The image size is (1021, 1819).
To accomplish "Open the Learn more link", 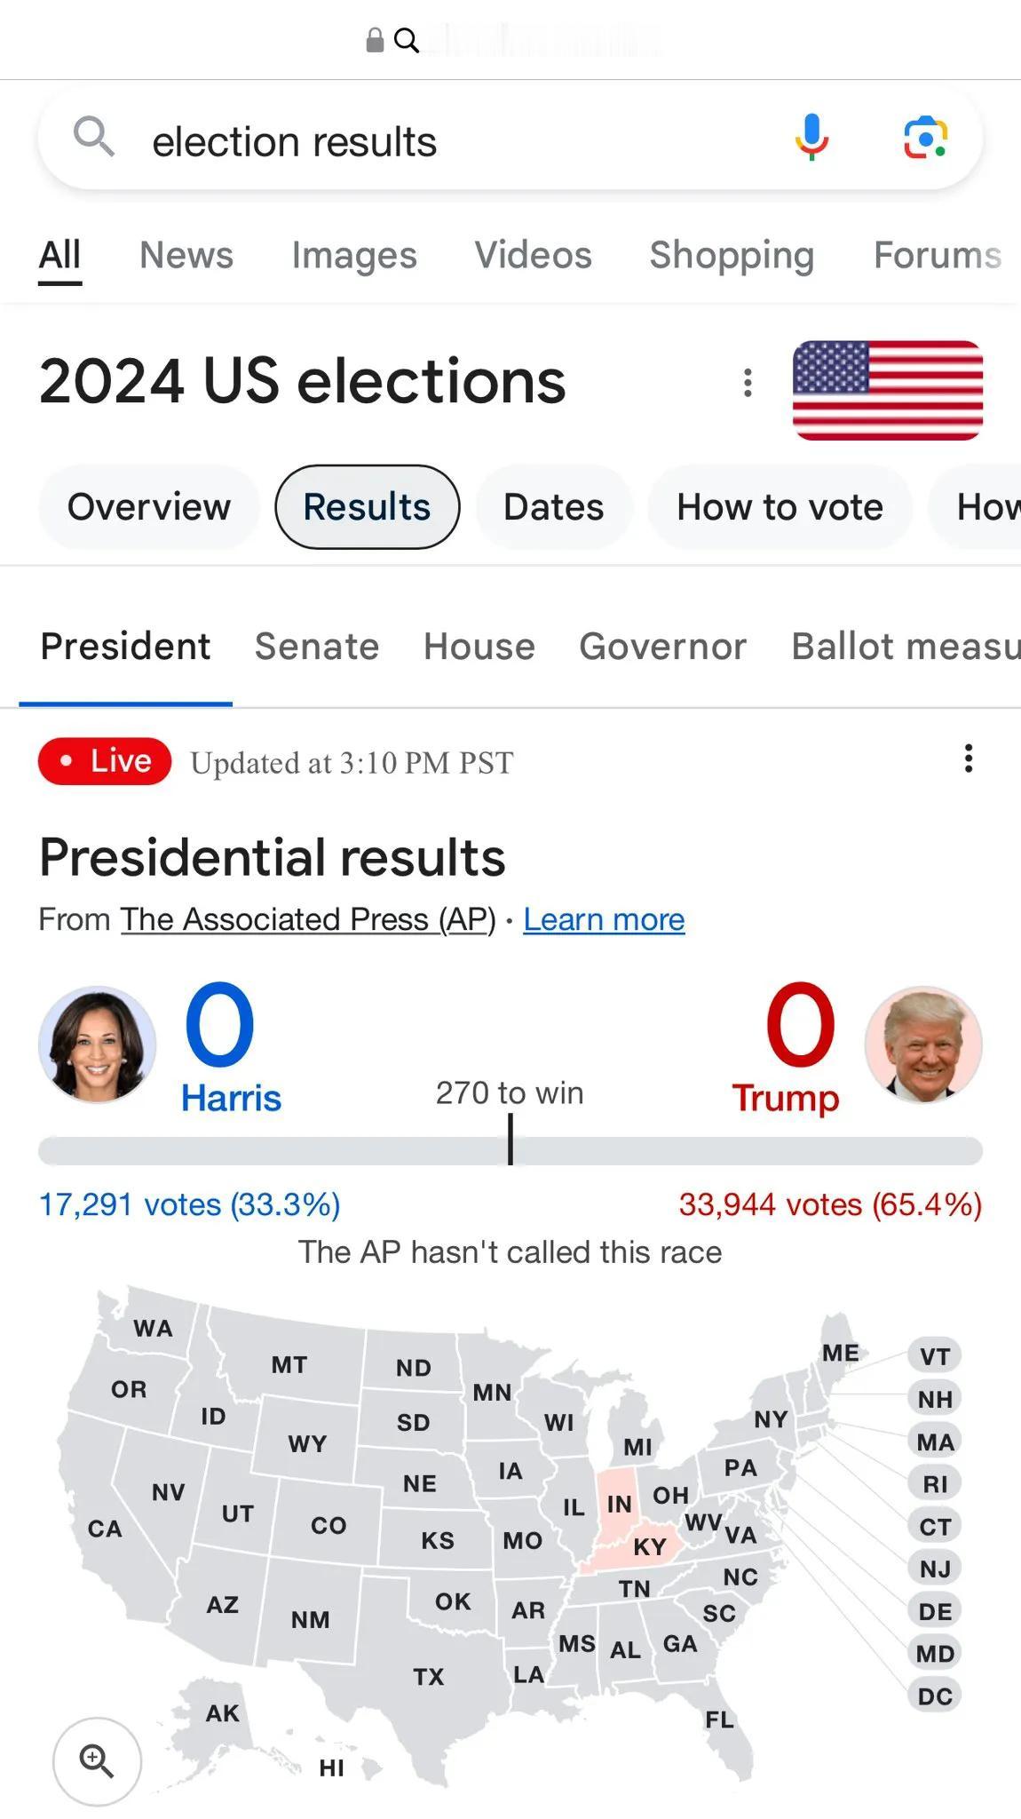I will [x=604, y=919].
